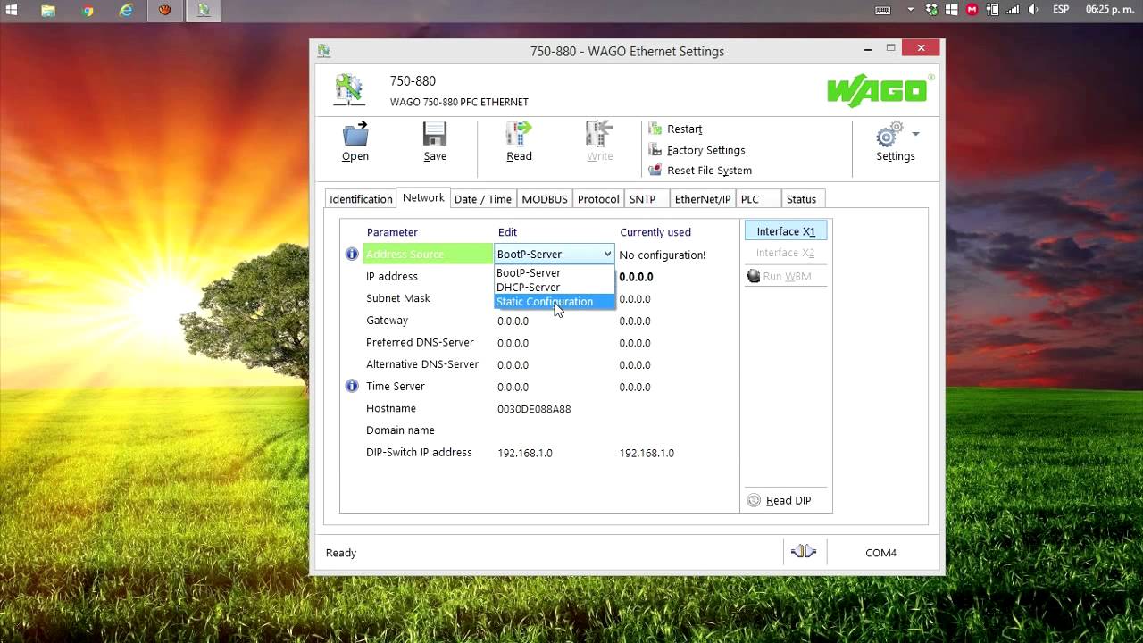Go to the MODBUS tab
Screen dimensions: 1143x643
[545, 199]
